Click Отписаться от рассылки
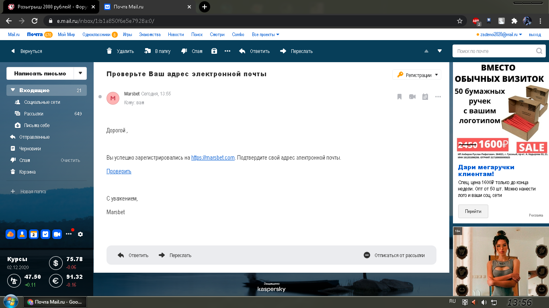Viewport: 549px width, 308px height. pos(394,255)
